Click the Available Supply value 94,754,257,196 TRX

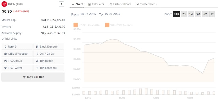[x=53, y=33]
